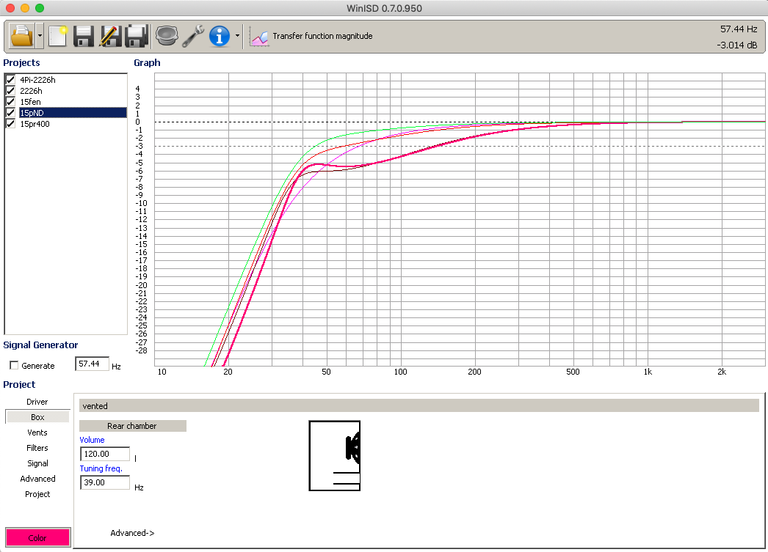Expand the open-project dropdown arrow

click(x=40, y=36)
